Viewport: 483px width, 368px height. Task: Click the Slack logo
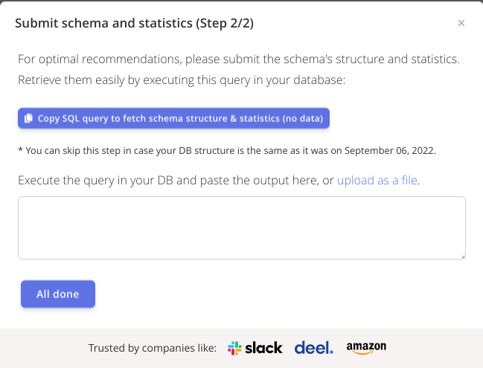[255, 348]
